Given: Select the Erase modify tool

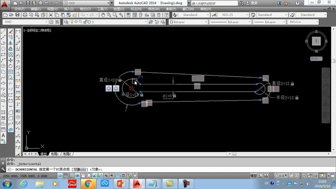Looking at the screenshot, I should pos(10,31).
